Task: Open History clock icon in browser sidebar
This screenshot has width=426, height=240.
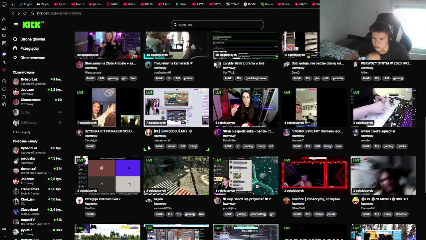Action: (x=4, y=89)
